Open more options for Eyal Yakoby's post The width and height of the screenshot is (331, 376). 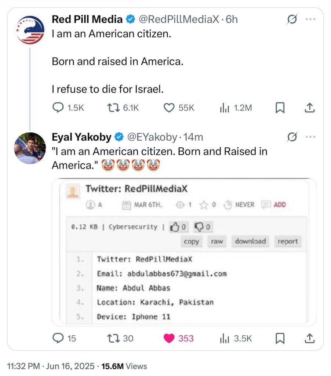click(x=310, y=137)
